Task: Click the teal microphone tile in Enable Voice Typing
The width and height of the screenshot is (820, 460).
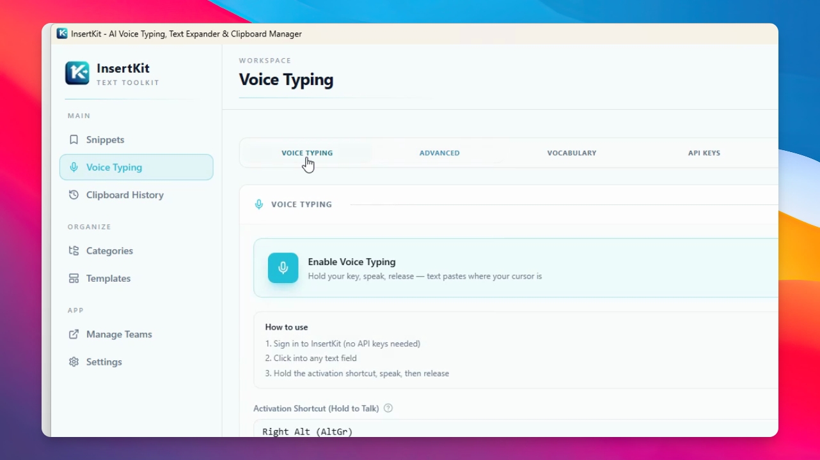Action: 283,268
